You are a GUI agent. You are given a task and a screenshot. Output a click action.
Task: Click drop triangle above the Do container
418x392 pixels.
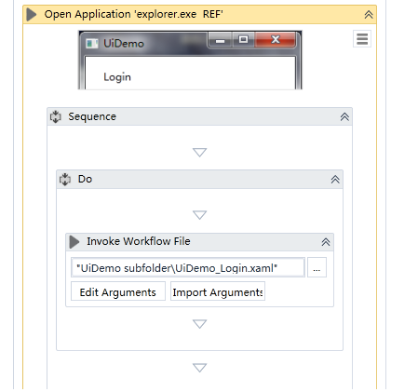199,152
